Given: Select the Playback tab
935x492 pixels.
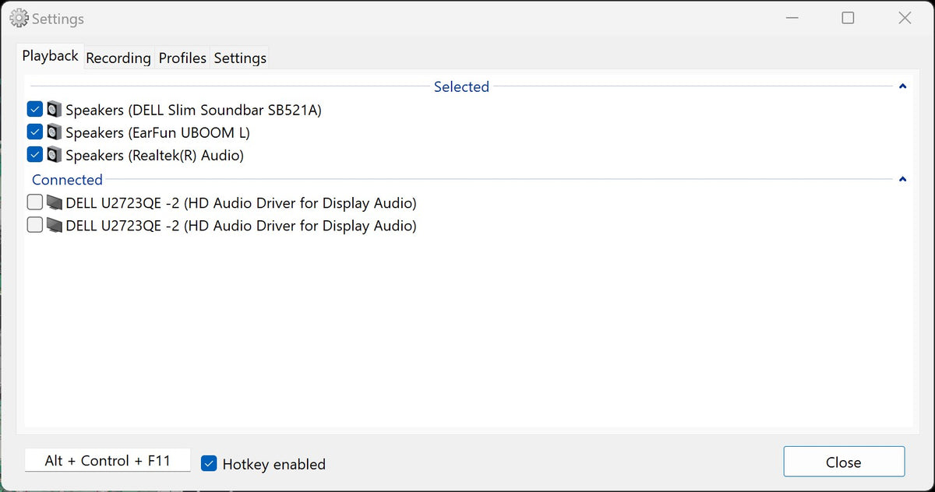Looking at the screenshot, I should pyautogui.click(x=51, y=56).
